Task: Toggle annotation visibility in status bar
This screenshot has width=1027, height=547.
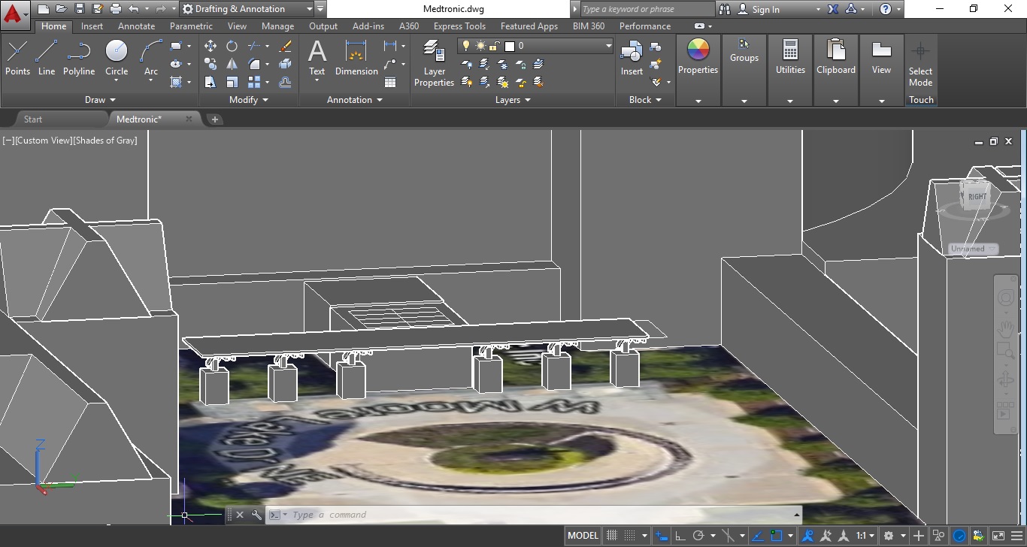Action: pos(807,536)
